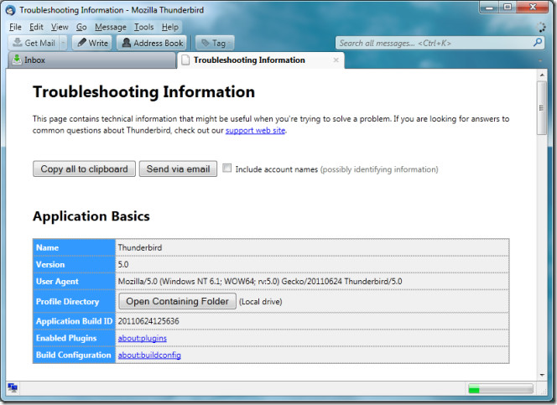The height and width of the screenshot is (405, 557).
Task: Click the Tag dropdown button
Action: click(215, 43)
